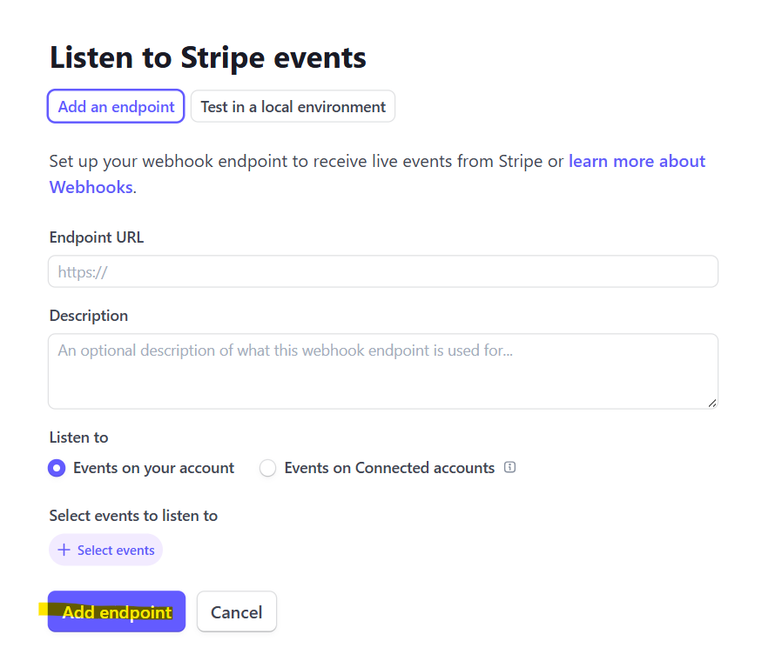Select the Events on your account radio

pos(57,468)
